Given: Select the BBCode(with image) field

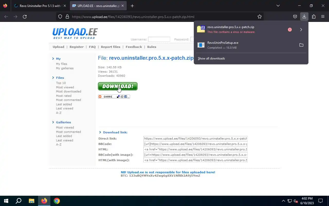Looking at the screenshot, I should tap(195, 155).
